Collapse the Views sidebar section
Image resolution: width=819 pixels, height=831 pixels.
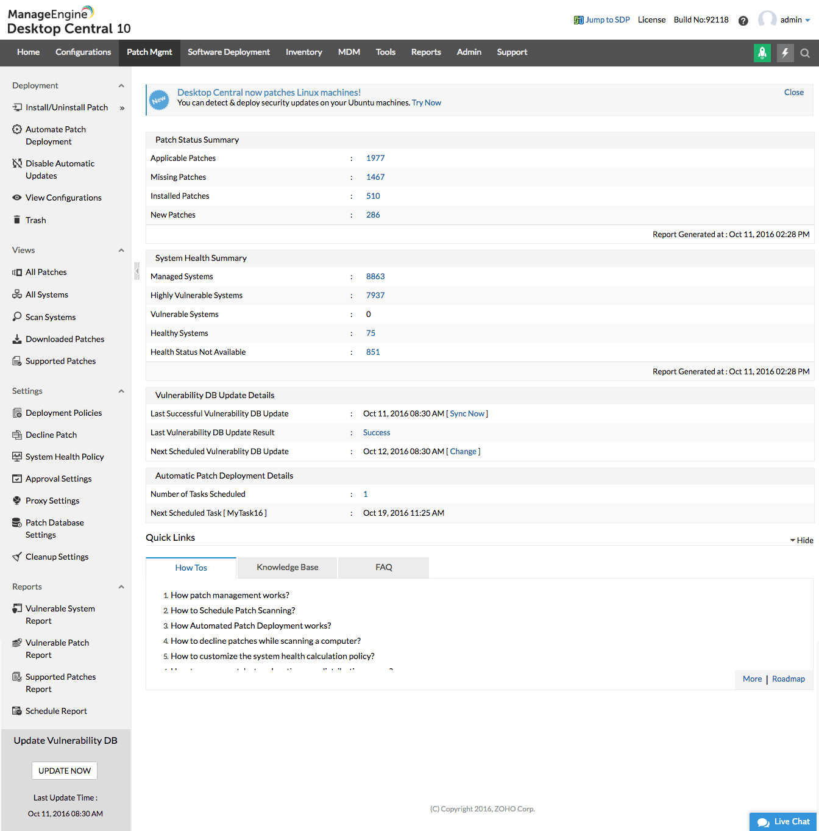[x=121, y=251]
